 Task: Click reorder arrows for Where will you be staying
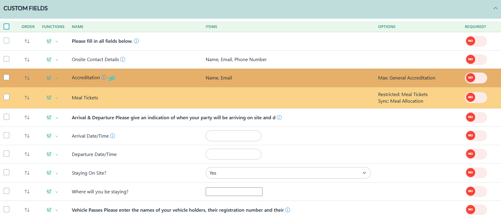click(27, 192)
